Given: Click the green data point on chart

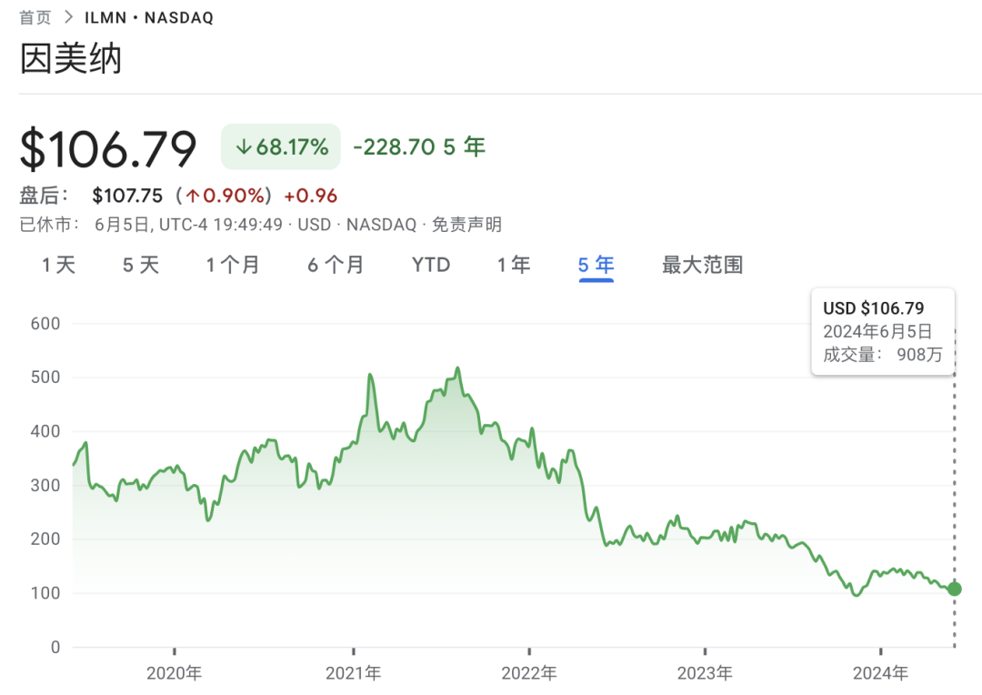Looking at the screenshot, I should pyautogui.click(x=954, y=589).
